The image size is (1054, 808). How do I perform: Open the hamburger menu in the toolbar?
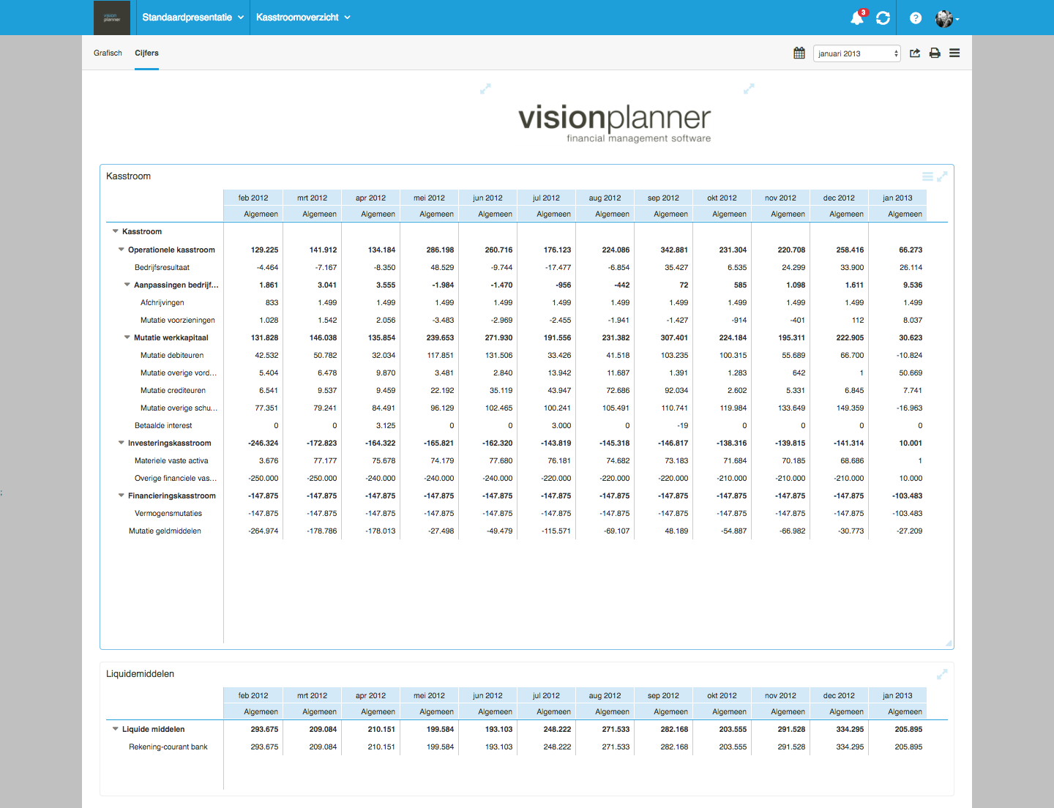pos(954,53)
